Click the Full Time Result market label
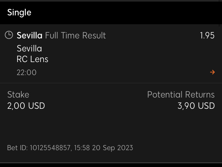The image size is (222, 167). click(75, 35)
